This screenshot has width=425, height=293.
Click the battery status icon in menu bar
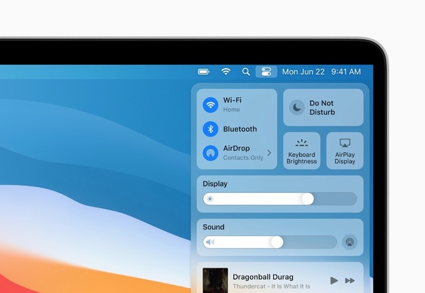204,72
